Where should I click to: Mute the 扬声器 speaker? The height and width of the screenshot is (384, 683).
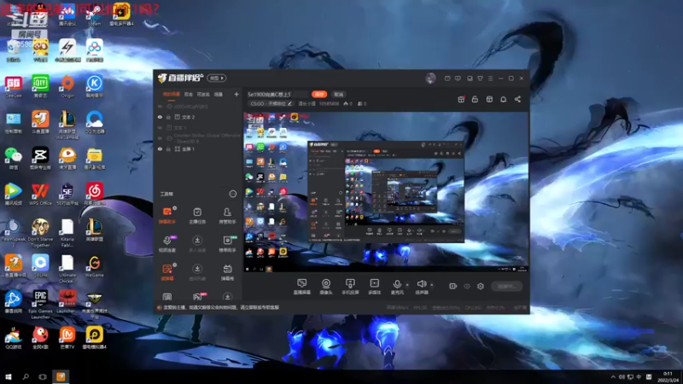coord(421,287)
